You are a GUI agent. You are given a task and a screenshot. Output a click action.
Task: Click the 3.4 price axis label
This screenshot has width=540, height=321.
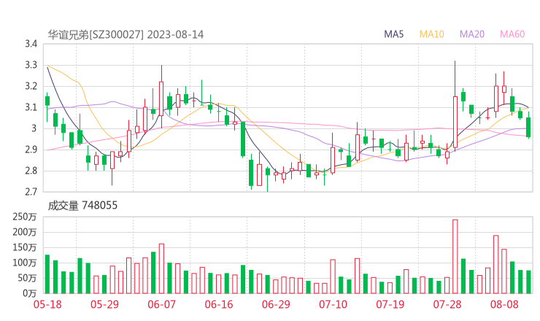[31, 44]
